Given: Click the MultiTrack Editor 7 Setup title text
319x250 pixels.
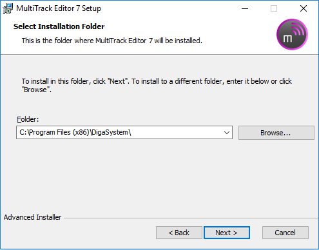Looking at the screenshot, I should [59, 8].
